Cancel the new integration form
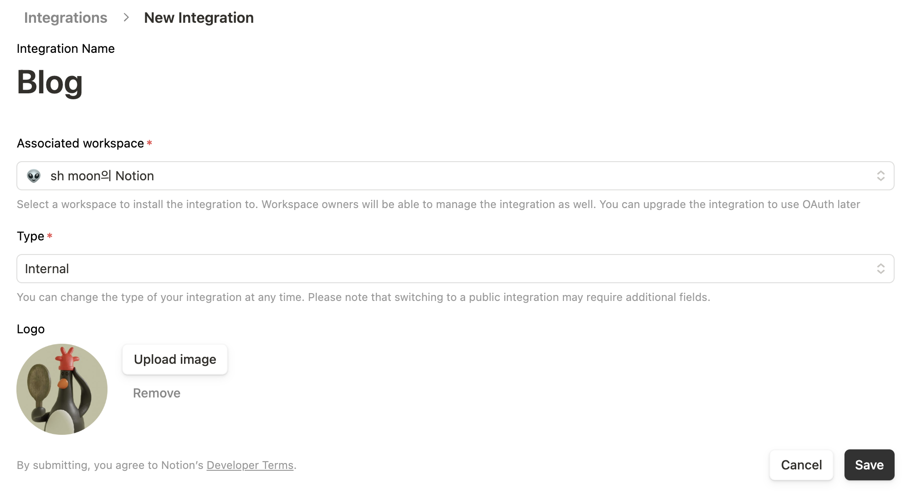Screen dimensions: 911x499 801,465
